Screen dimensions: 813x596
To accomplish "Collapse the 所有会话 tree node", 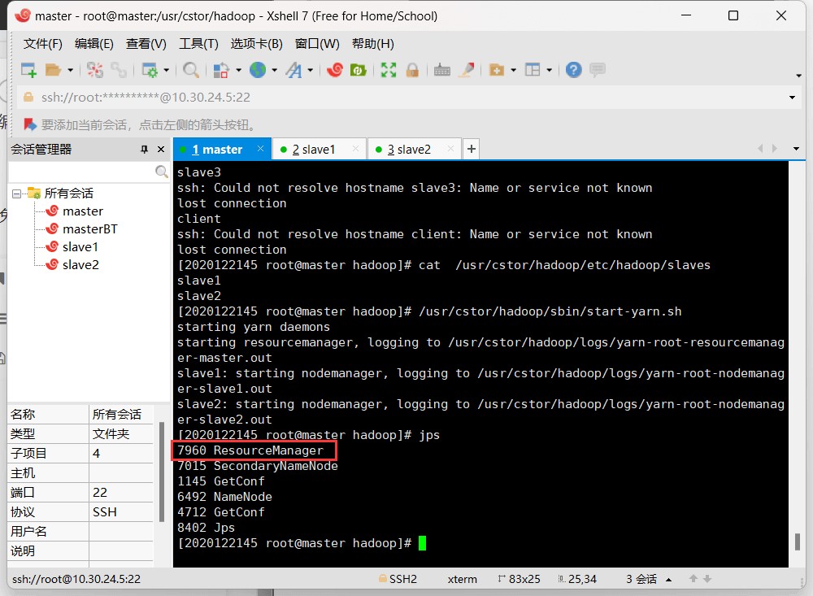I will pyautogui.click(x=16, y=194).
